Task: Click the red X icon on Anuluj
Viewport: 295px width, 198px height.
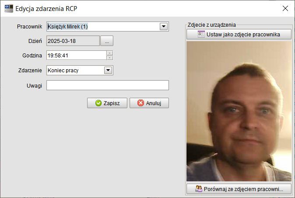Action: coord(140,103)
